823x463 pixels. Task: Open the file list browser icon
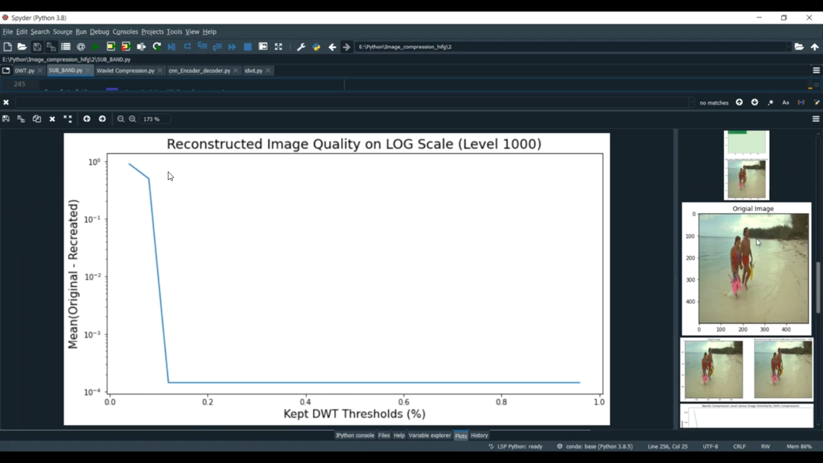(x=66, y=47)
